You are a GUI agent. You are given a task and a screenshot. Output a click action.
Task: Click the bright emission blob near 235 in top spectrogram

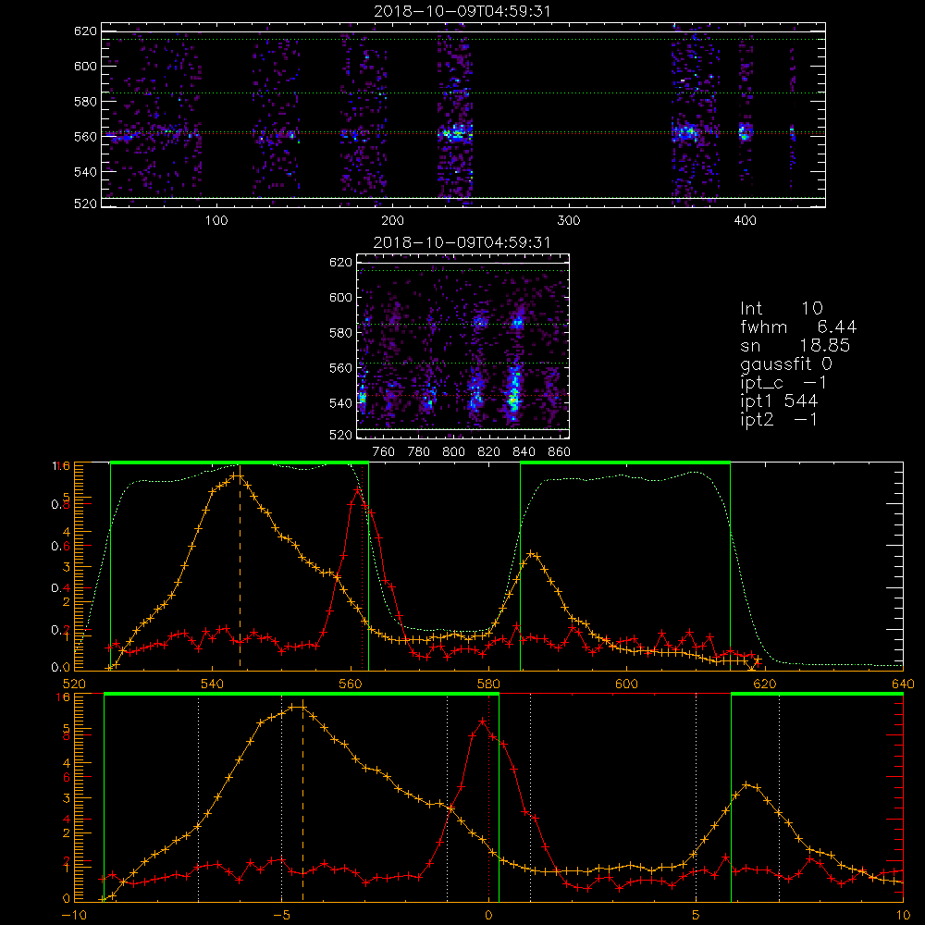coord(456,132)
